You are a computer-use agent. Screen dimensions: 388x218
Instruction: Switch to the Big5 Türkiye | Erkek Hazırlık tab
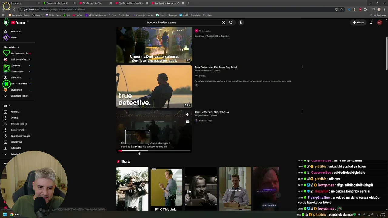coord(131,3)
